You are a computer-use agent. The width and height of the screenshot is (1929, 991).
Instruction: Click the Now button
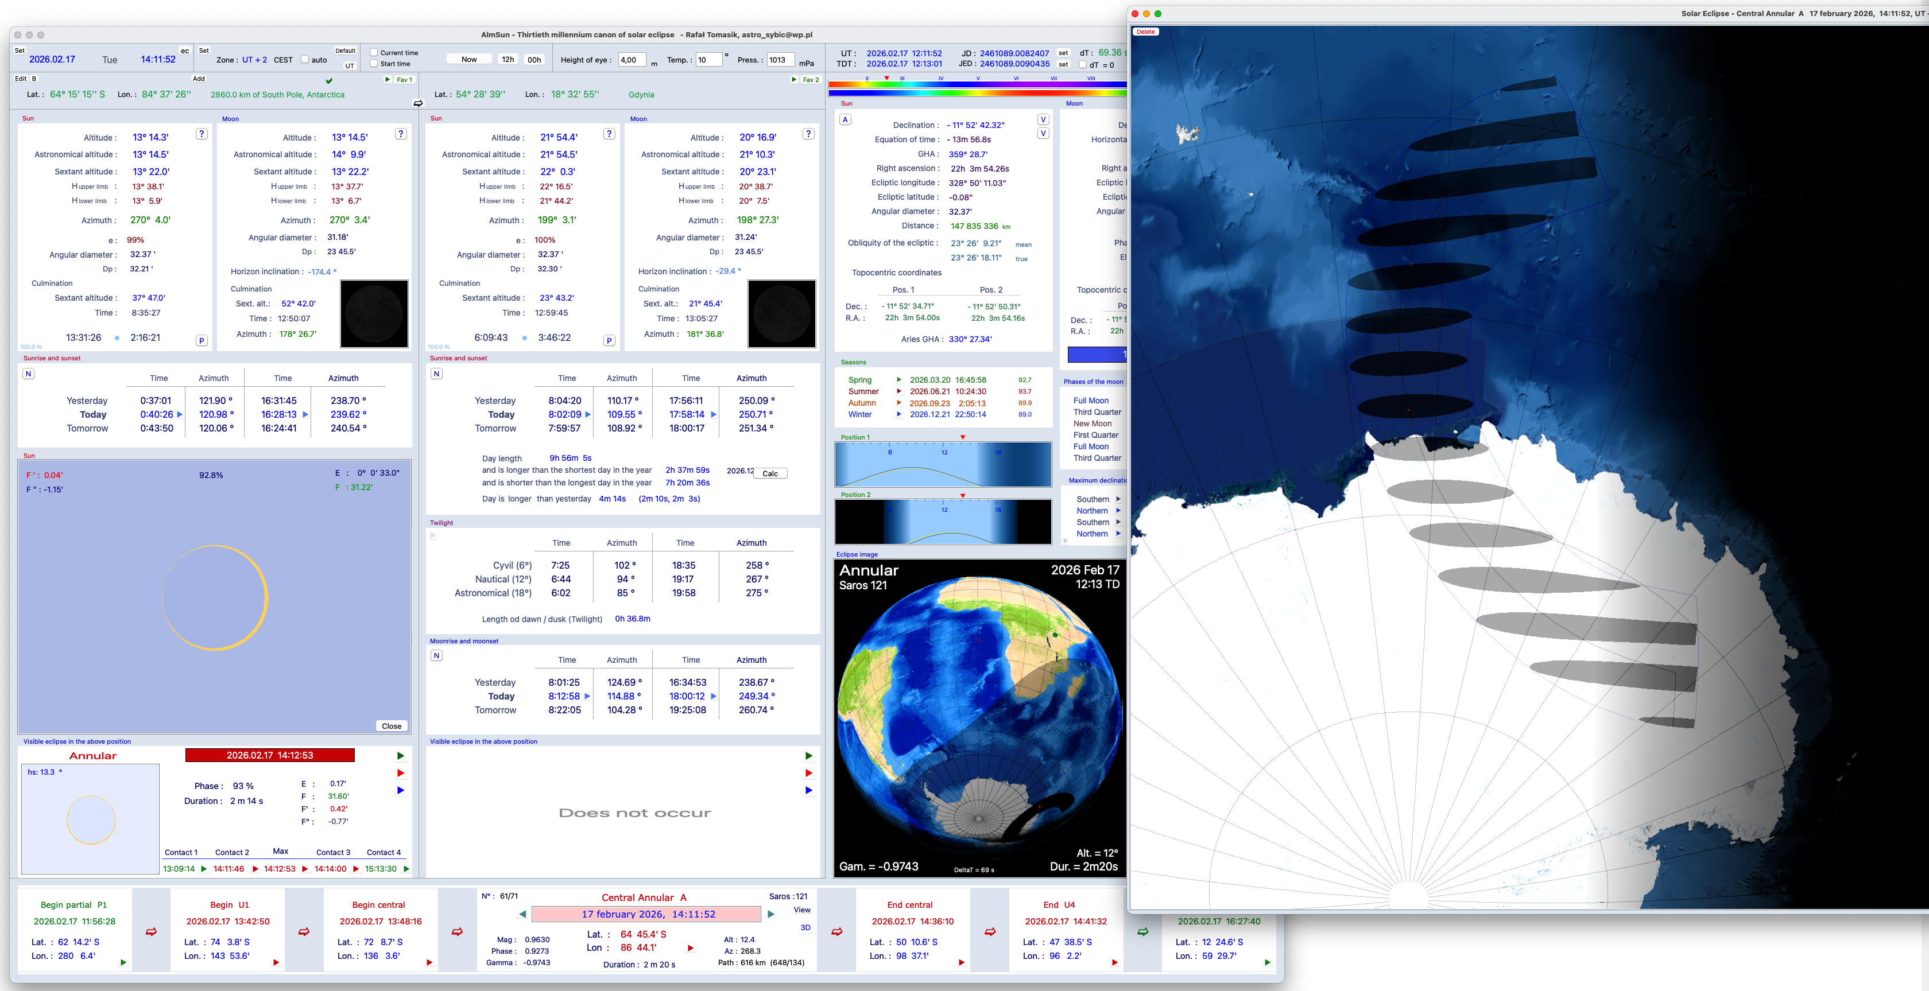click(x=469, y=60)
